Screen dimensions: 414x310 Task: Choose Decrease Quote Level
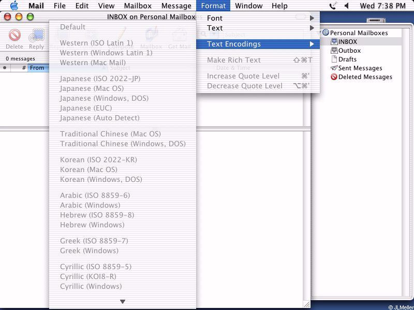pyautogui.click(x=258, y=86)
